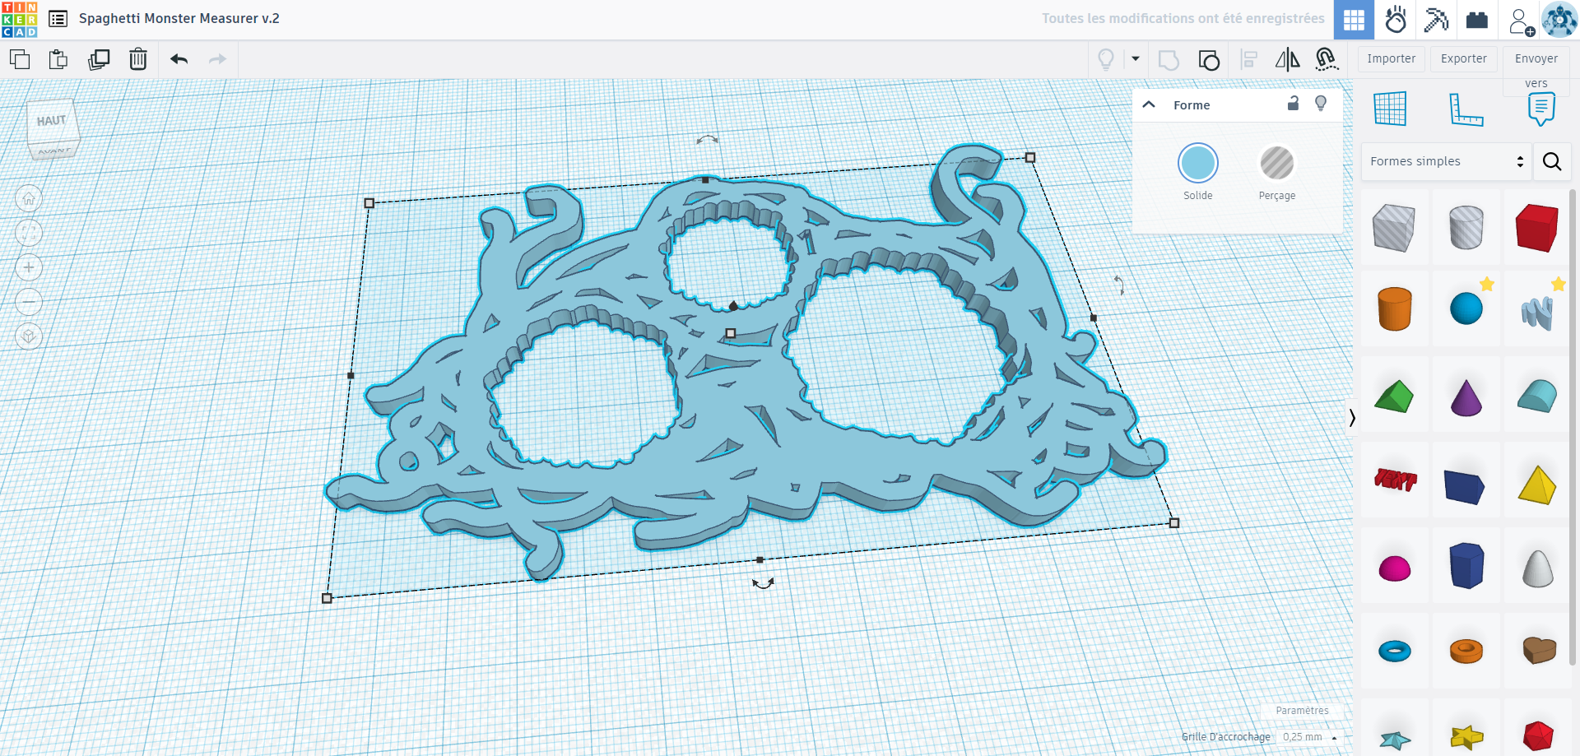Screen dimensions: 1580x756
Task: Toggle orthographic perspective view cube icon
Action: (x=29, y=336)
